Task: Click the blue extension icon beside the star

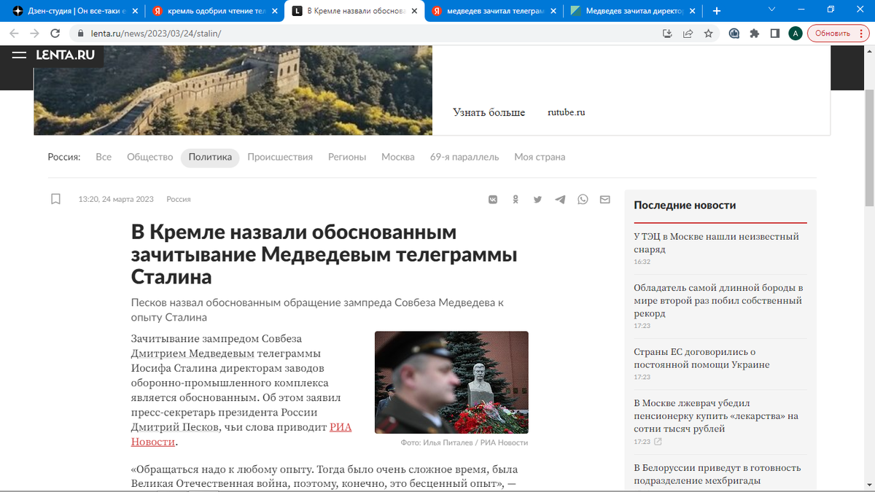Action: [734, 34]
